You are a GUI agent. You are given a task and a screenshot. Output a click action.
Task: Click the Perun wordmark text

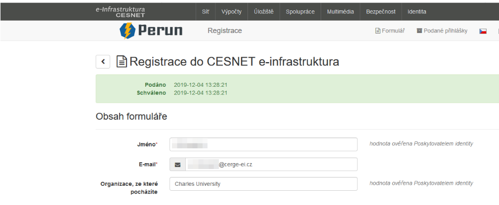coord(160,31)
